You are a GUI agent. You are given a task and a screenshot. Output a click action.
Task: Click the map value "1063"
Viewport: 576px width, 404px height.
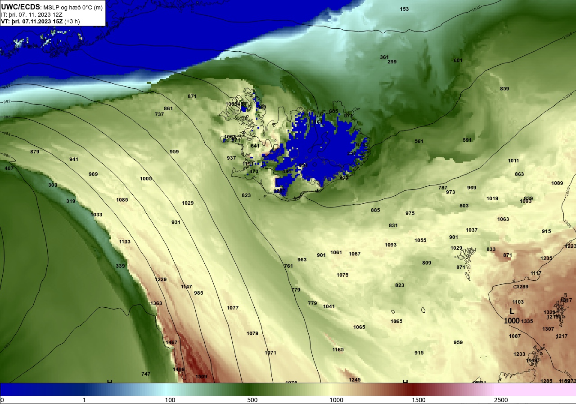click(x=503, y=219)
